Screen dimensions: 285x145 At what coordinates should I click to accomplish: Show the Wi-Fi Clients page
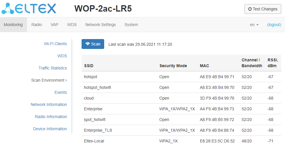click(x=55, y=44)
